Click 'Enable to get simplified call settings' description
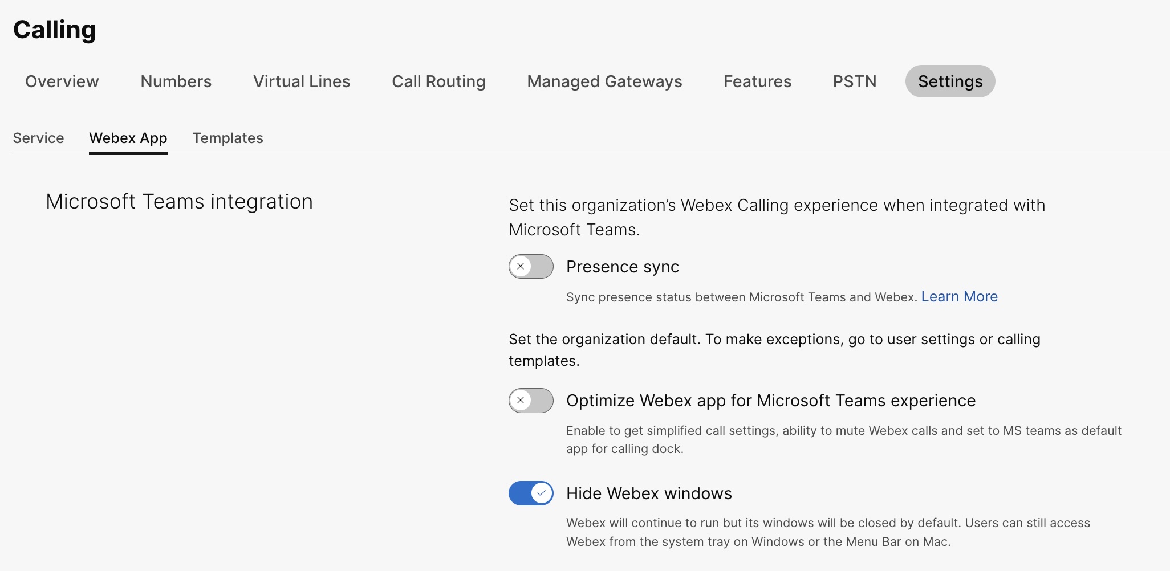 point(844,439)
